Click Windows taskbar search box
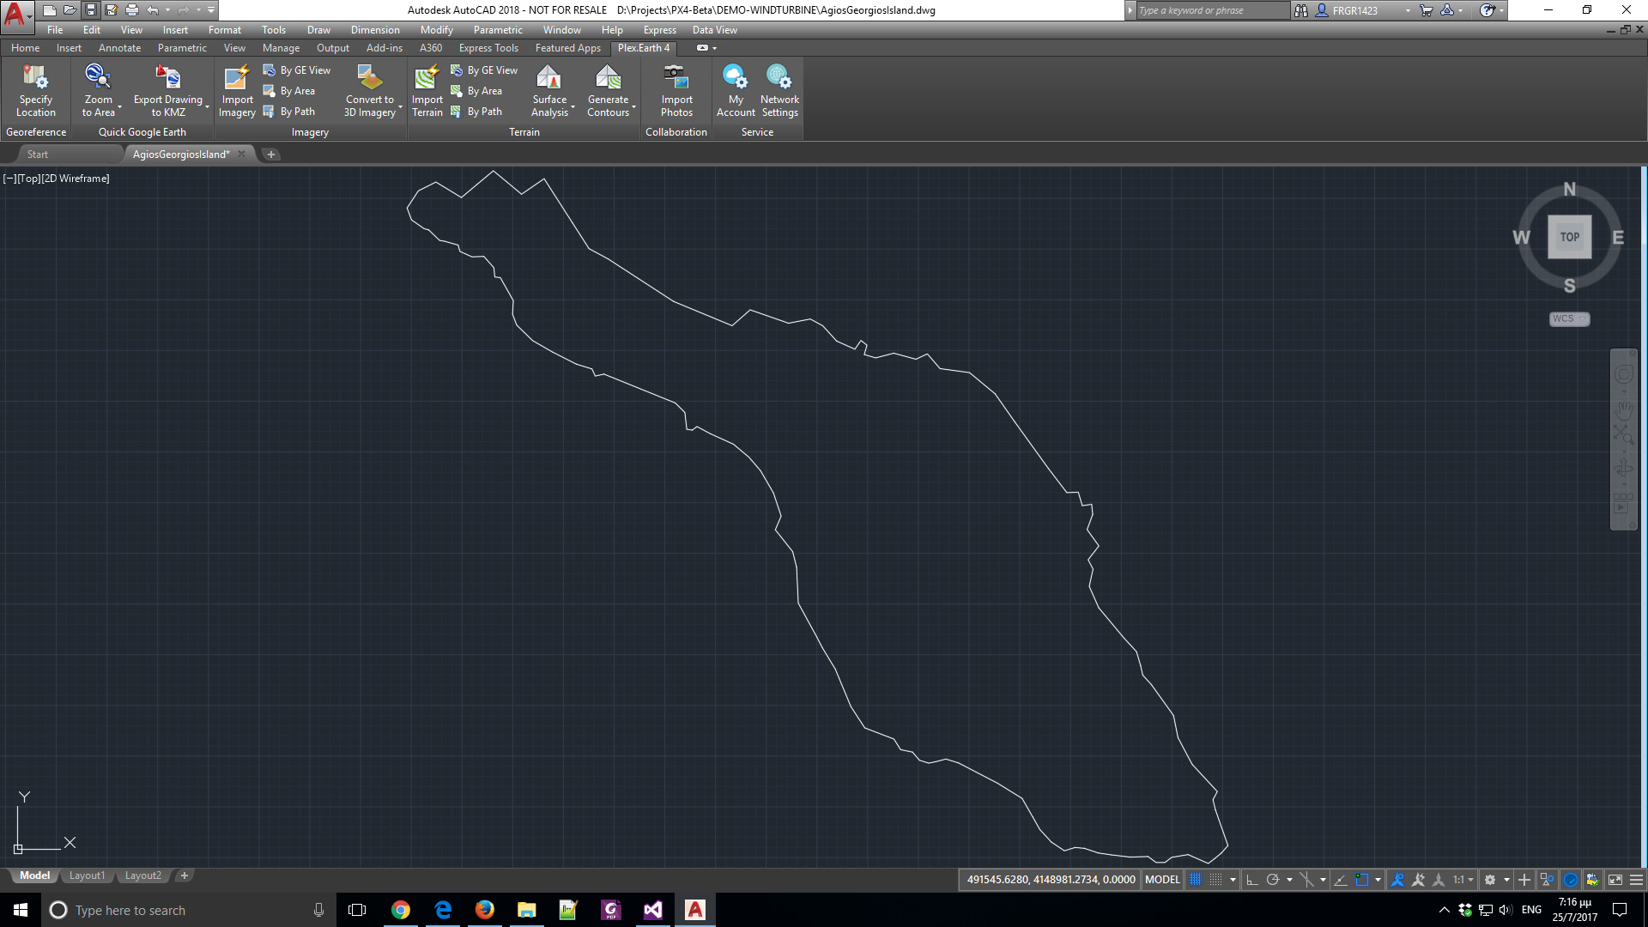Image resolution: width=1648 pixels, height=927 pixels. click(x=187, y=910)
